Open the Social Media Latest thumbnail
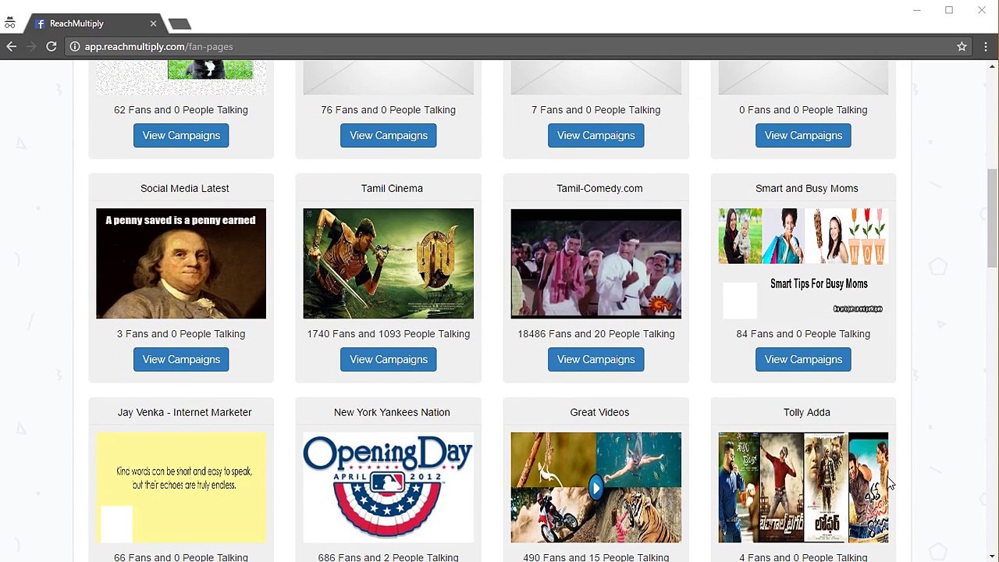Screen dimensions: 999x562 [x=181, y=264]
